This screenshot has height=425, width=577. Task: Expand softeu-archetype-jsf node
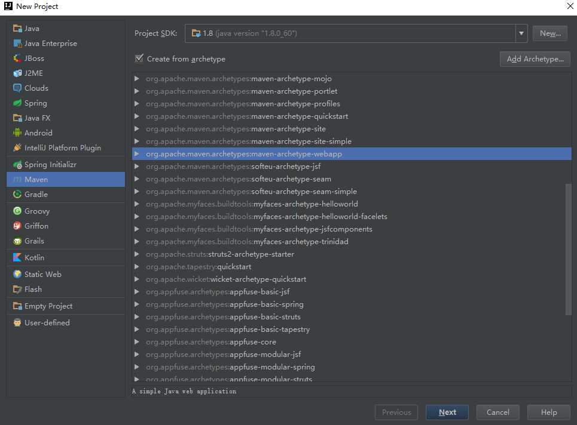136,167
